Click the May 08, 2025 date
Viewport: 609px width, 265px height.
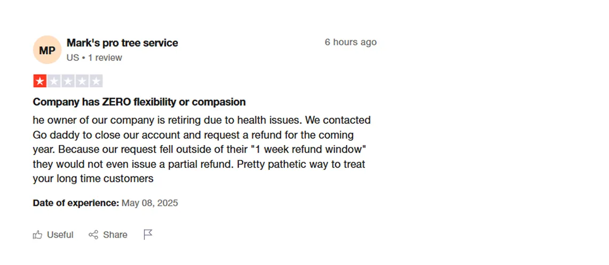coord(150,203)
